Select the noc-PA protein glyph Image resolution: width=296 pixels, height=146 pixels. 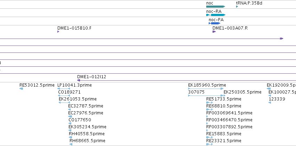(215, 23)
